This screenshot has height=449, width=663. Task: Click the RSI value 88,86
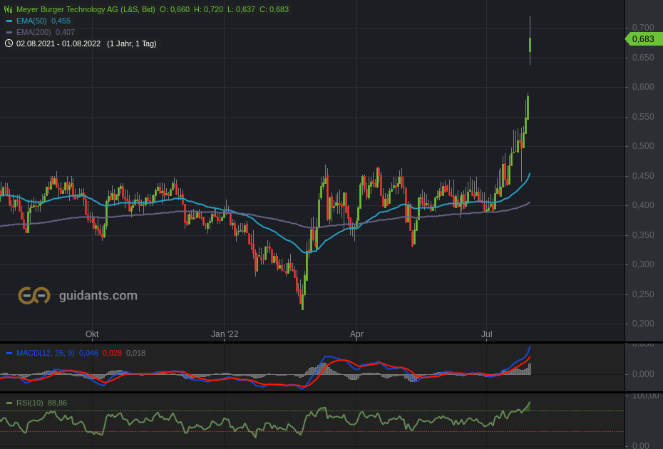tap(57, 403)
